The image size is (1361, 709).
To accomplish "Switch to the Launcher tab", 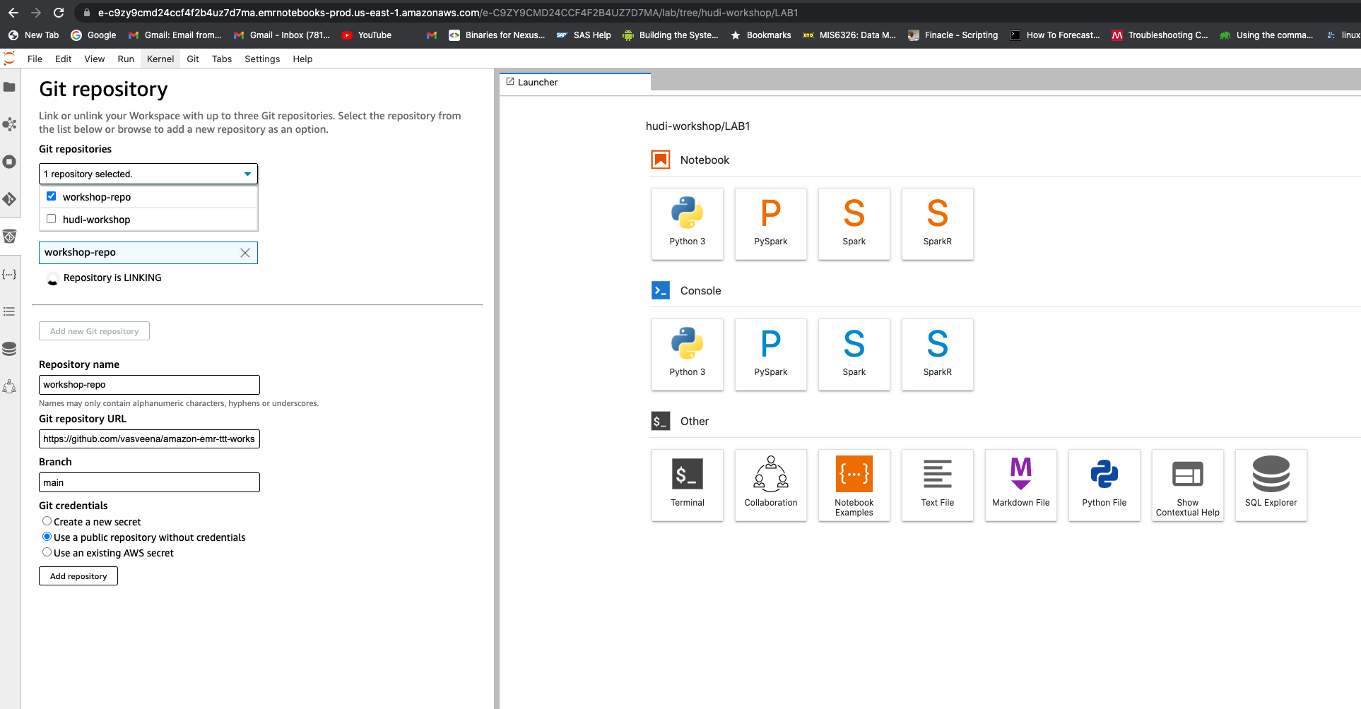I will (575, 82).
